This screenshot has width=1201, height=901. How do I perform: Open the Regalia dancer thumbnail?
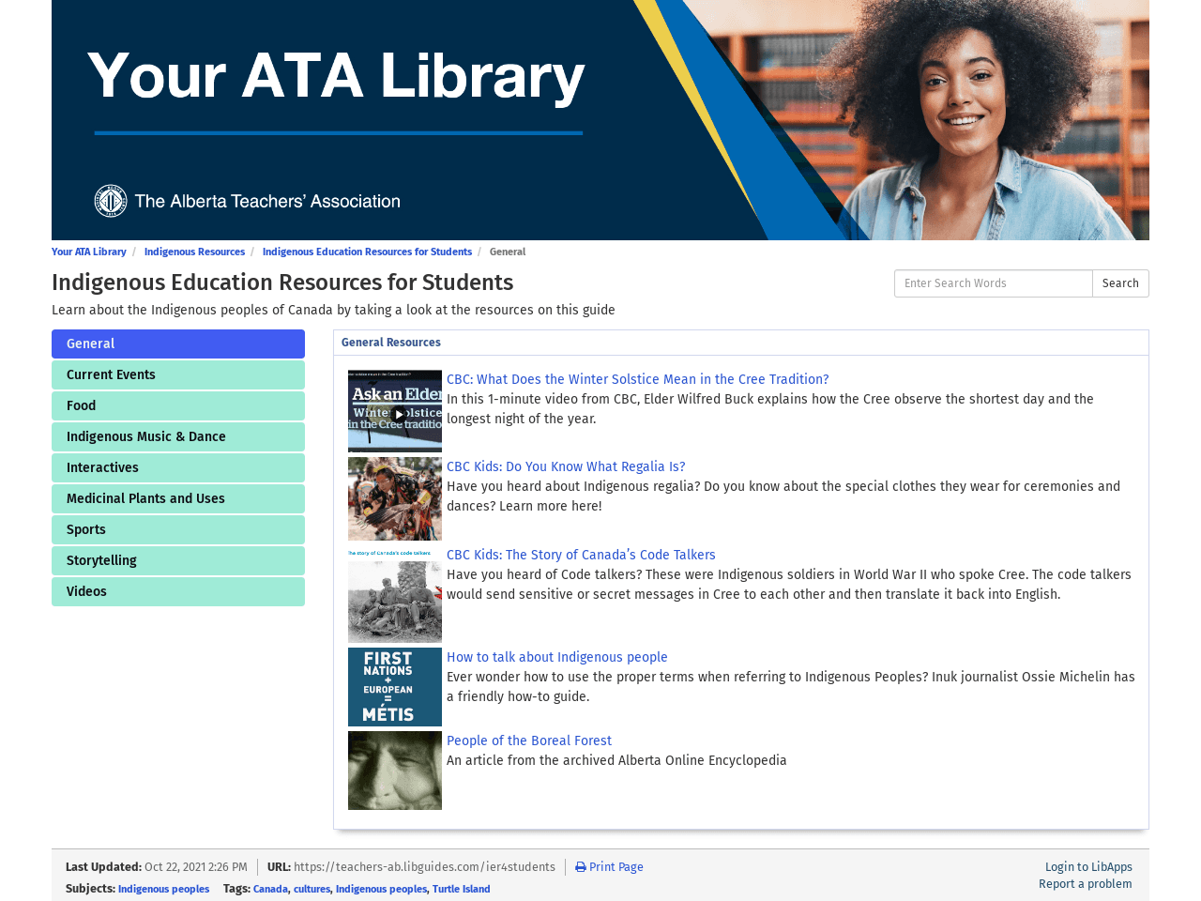395,498
